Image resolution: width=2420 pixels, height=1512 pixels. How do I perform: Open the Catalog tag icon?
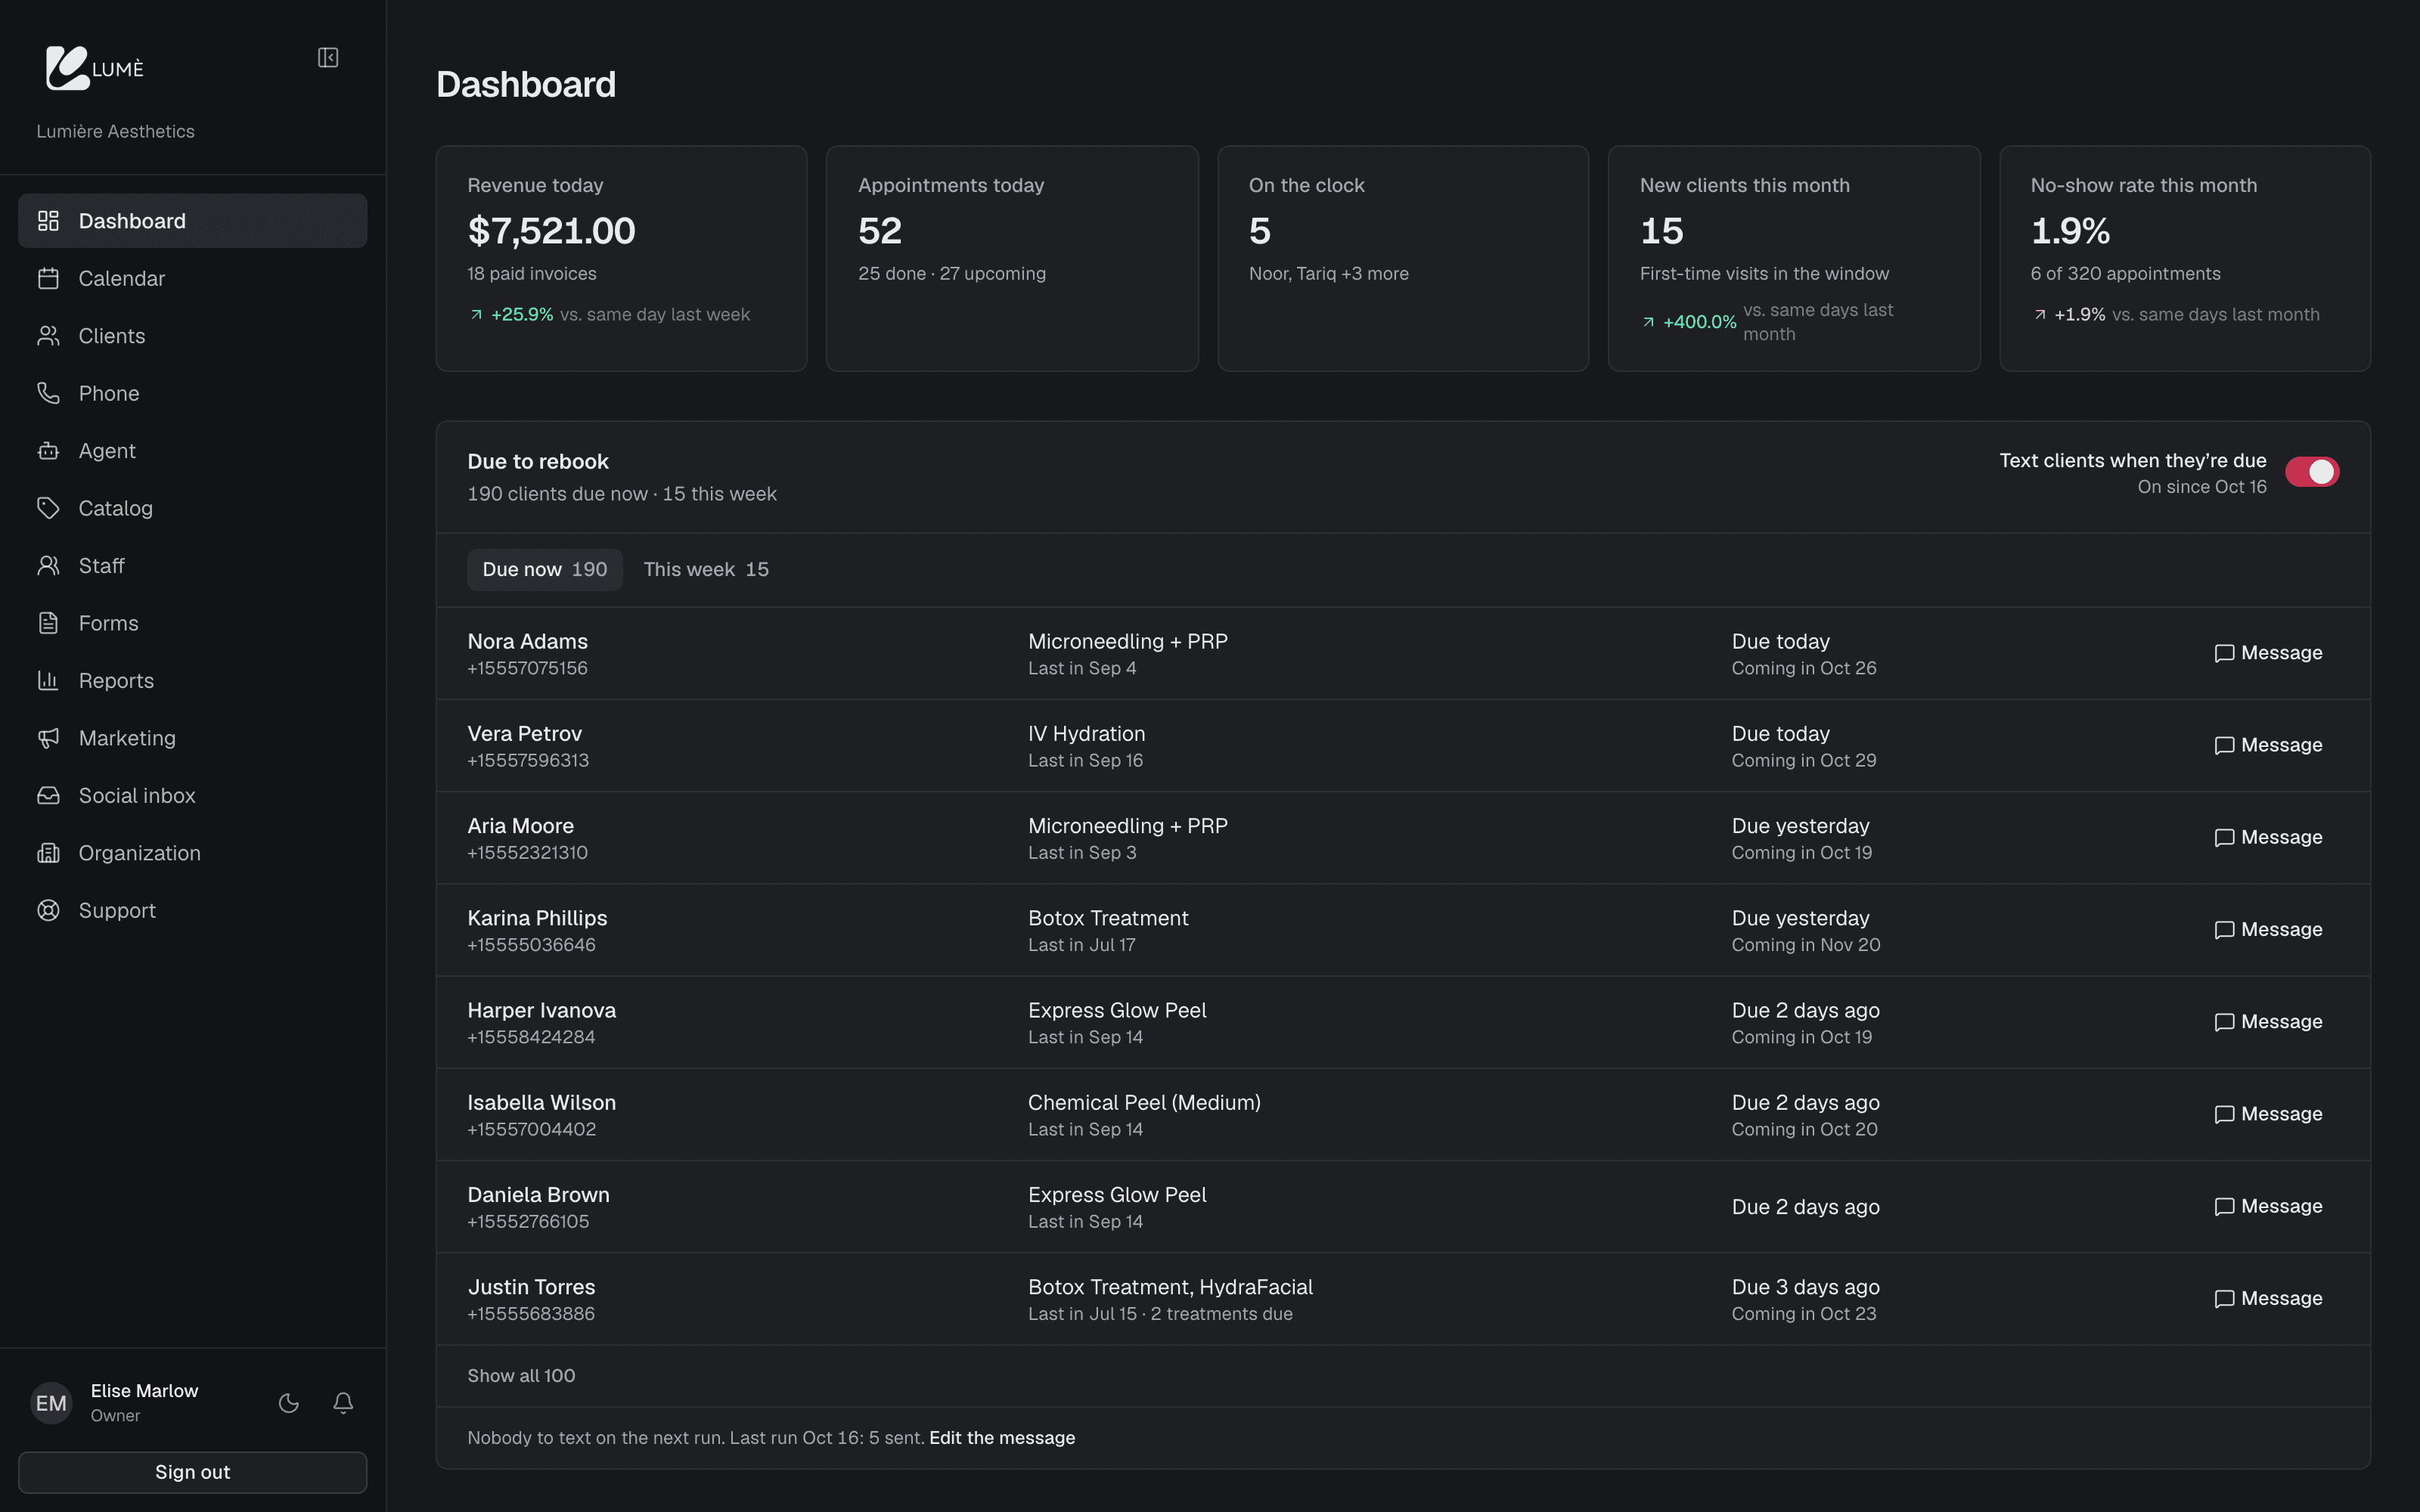[48, 508]
